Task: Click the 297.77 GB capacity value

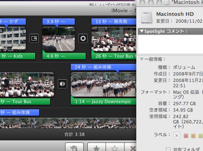Action: (184, 104)
